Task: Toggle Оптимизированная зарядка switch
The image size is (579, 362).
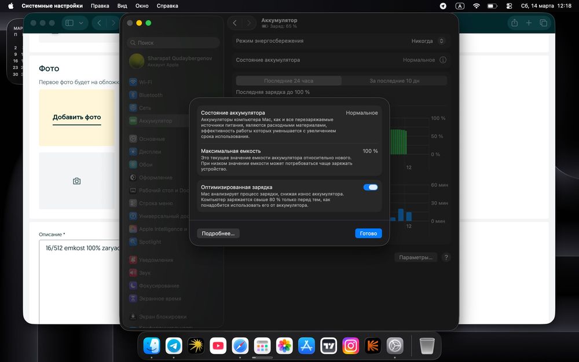Action: 371,187
